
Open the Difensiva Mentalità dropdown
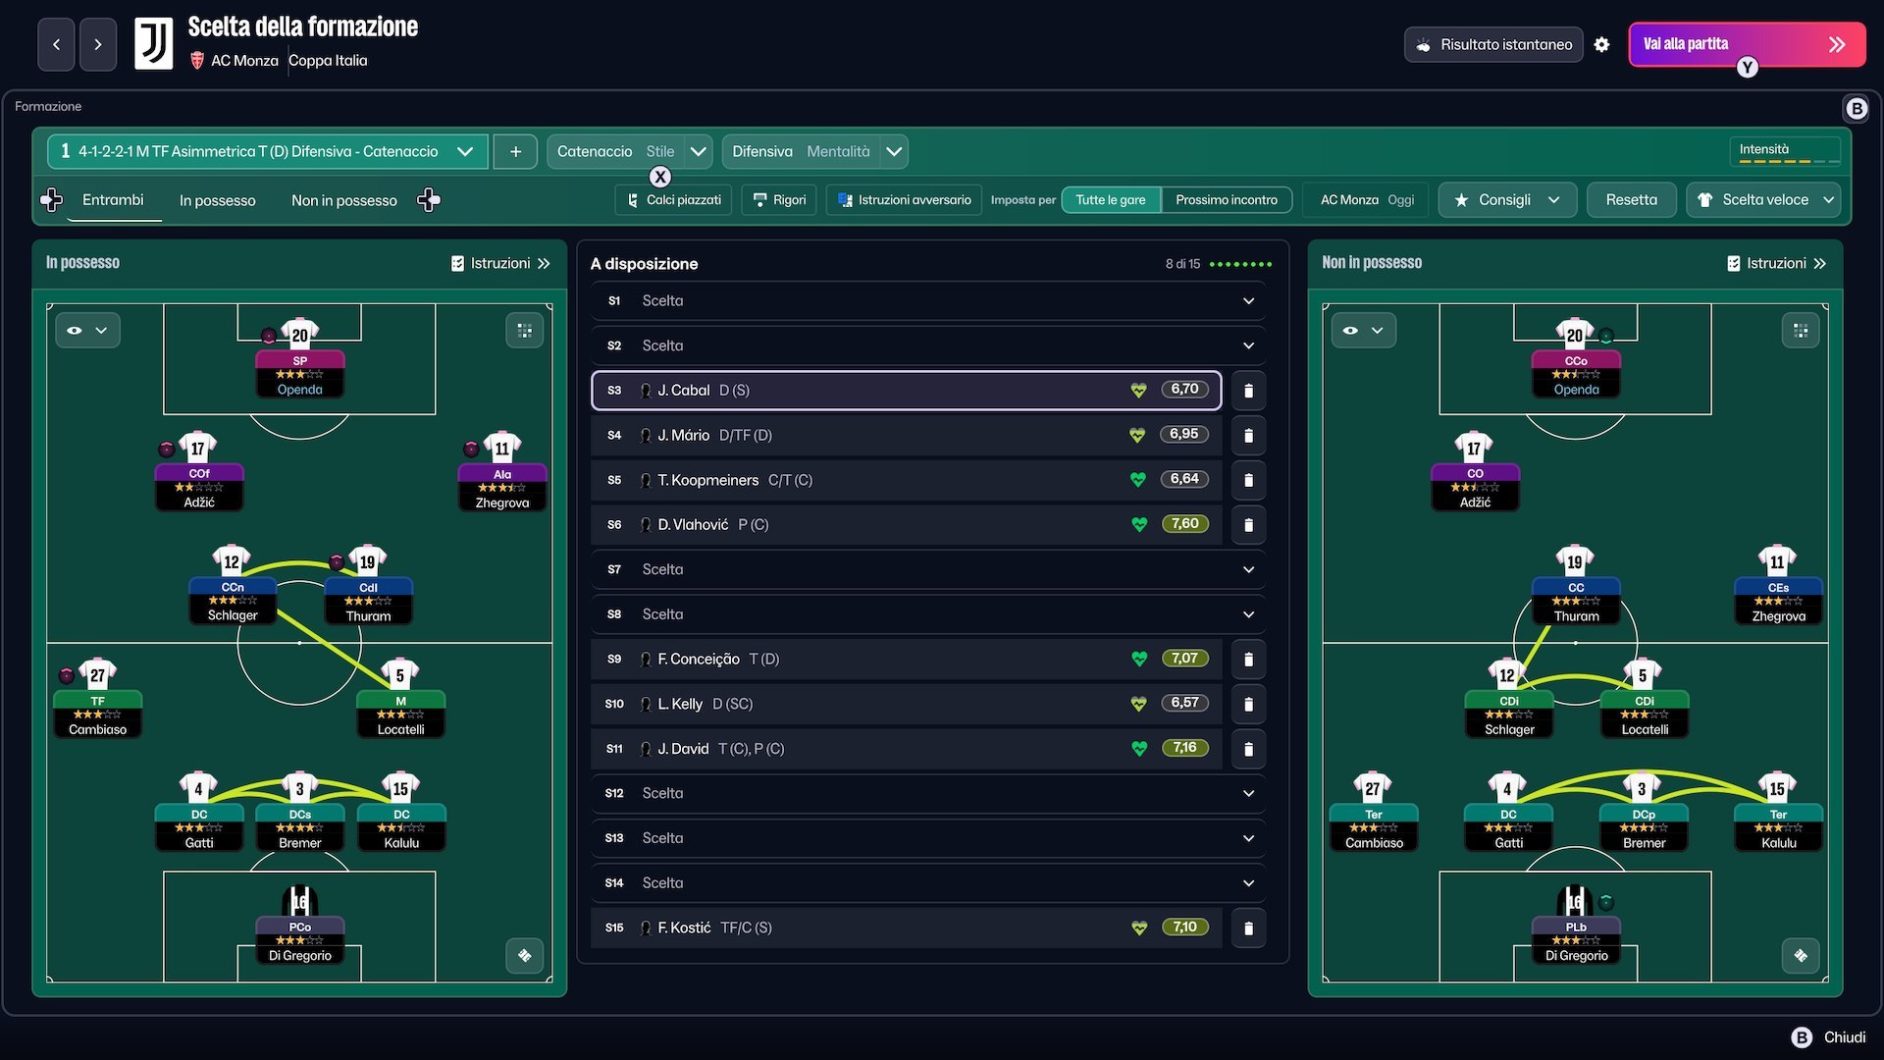[814, 151]
